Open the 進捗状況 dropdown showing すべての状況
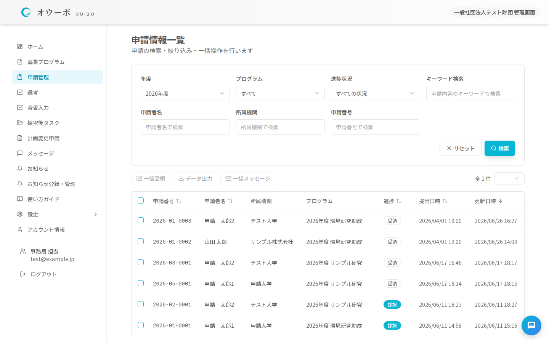 (376, 93)
